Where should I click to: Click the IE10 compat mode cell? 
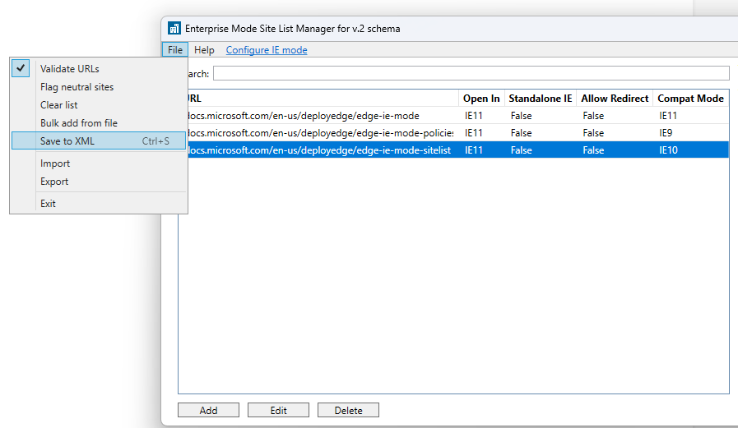coord(668,150)
